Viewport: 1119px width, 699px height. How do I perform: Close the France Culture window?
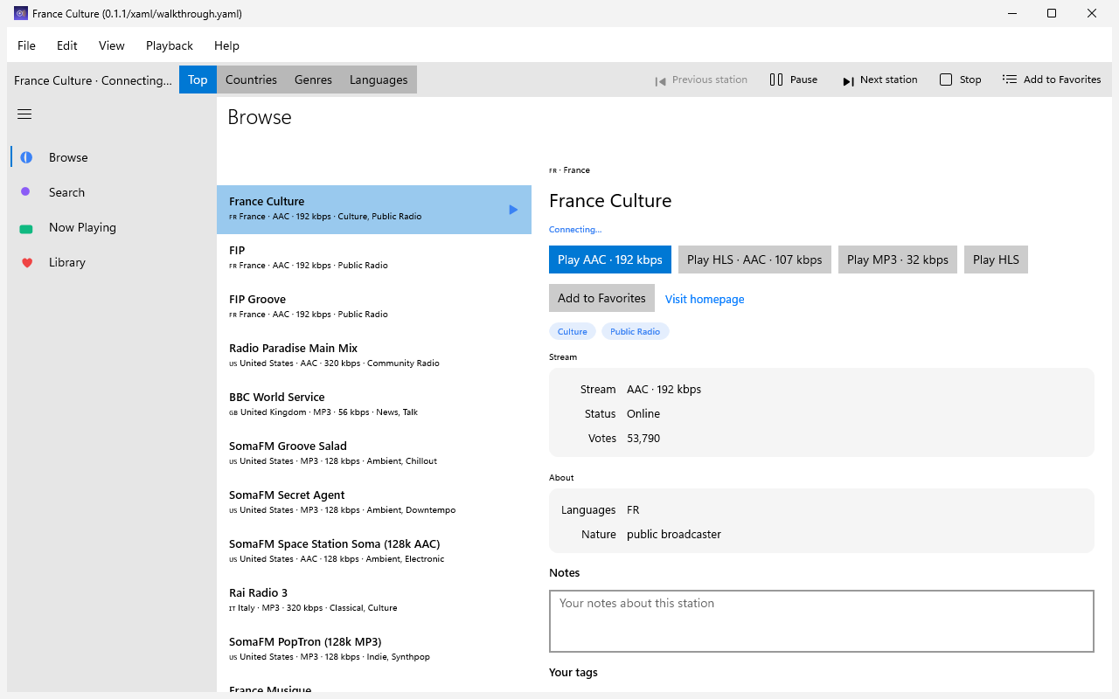(x=1092, y=13)
